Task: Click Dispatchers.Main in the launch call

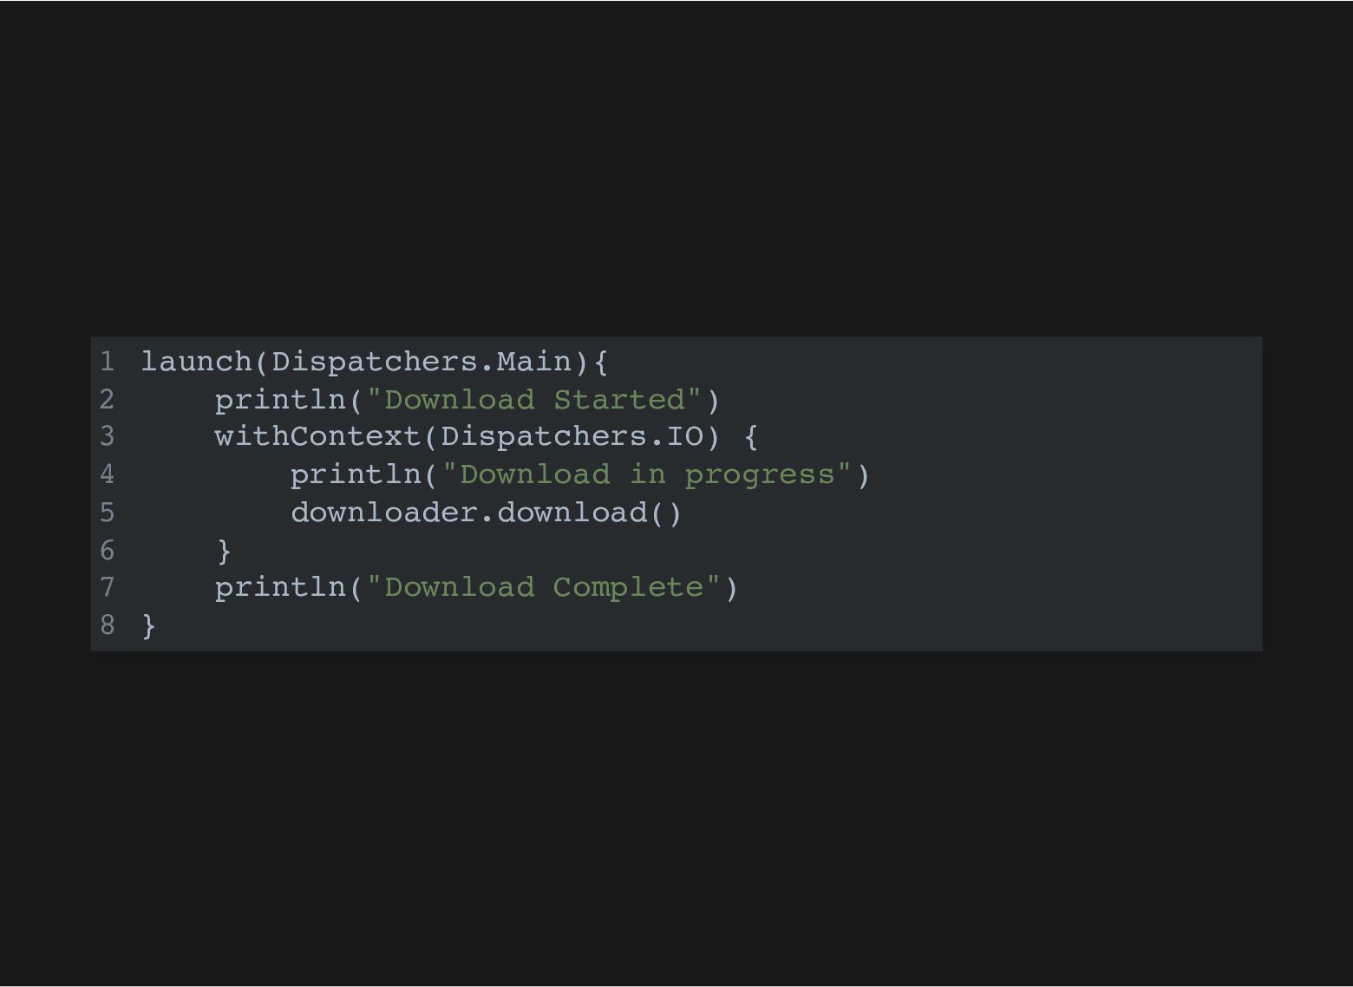Action: coord(422,362)
